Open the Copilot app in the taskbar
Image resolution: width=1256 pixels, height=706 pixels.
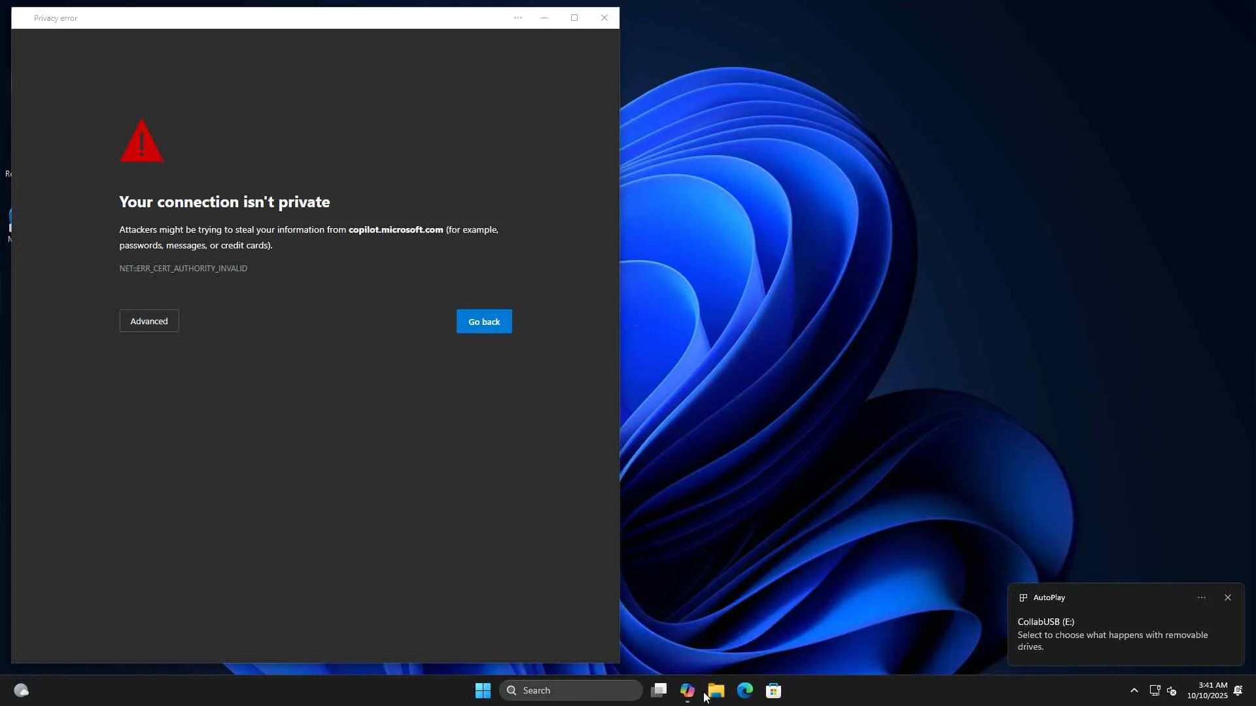point(687,690)
